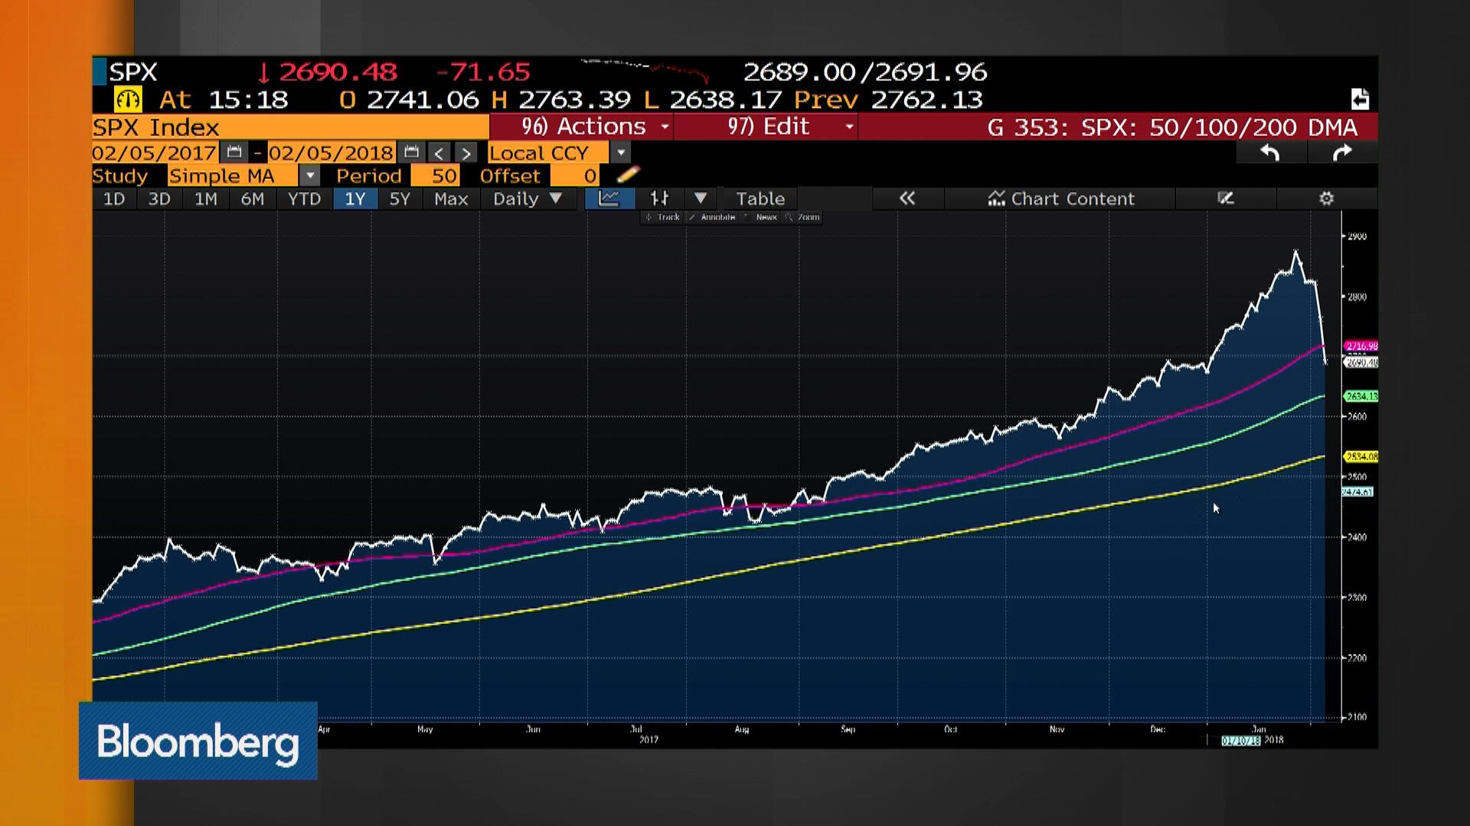
Task: Select the line chart type icon
Action: [609, 199]
